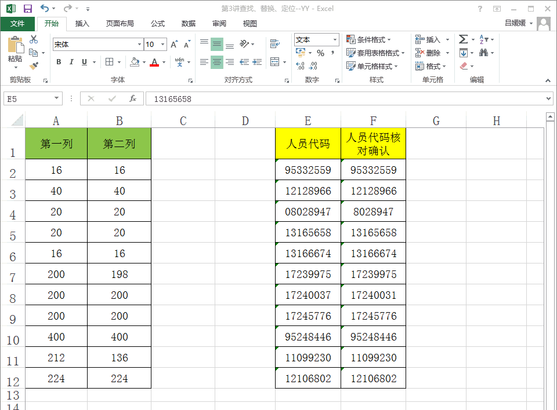Open the fill color dropdown arrow
Screen dimensions: 557x410
click(144, 61)
